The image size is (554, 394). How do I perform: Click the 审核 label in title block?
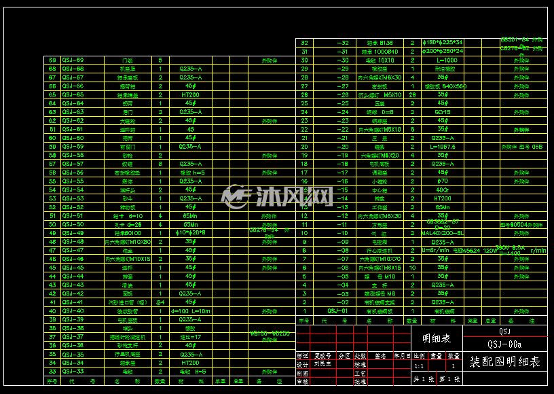(x=302, y=382)
